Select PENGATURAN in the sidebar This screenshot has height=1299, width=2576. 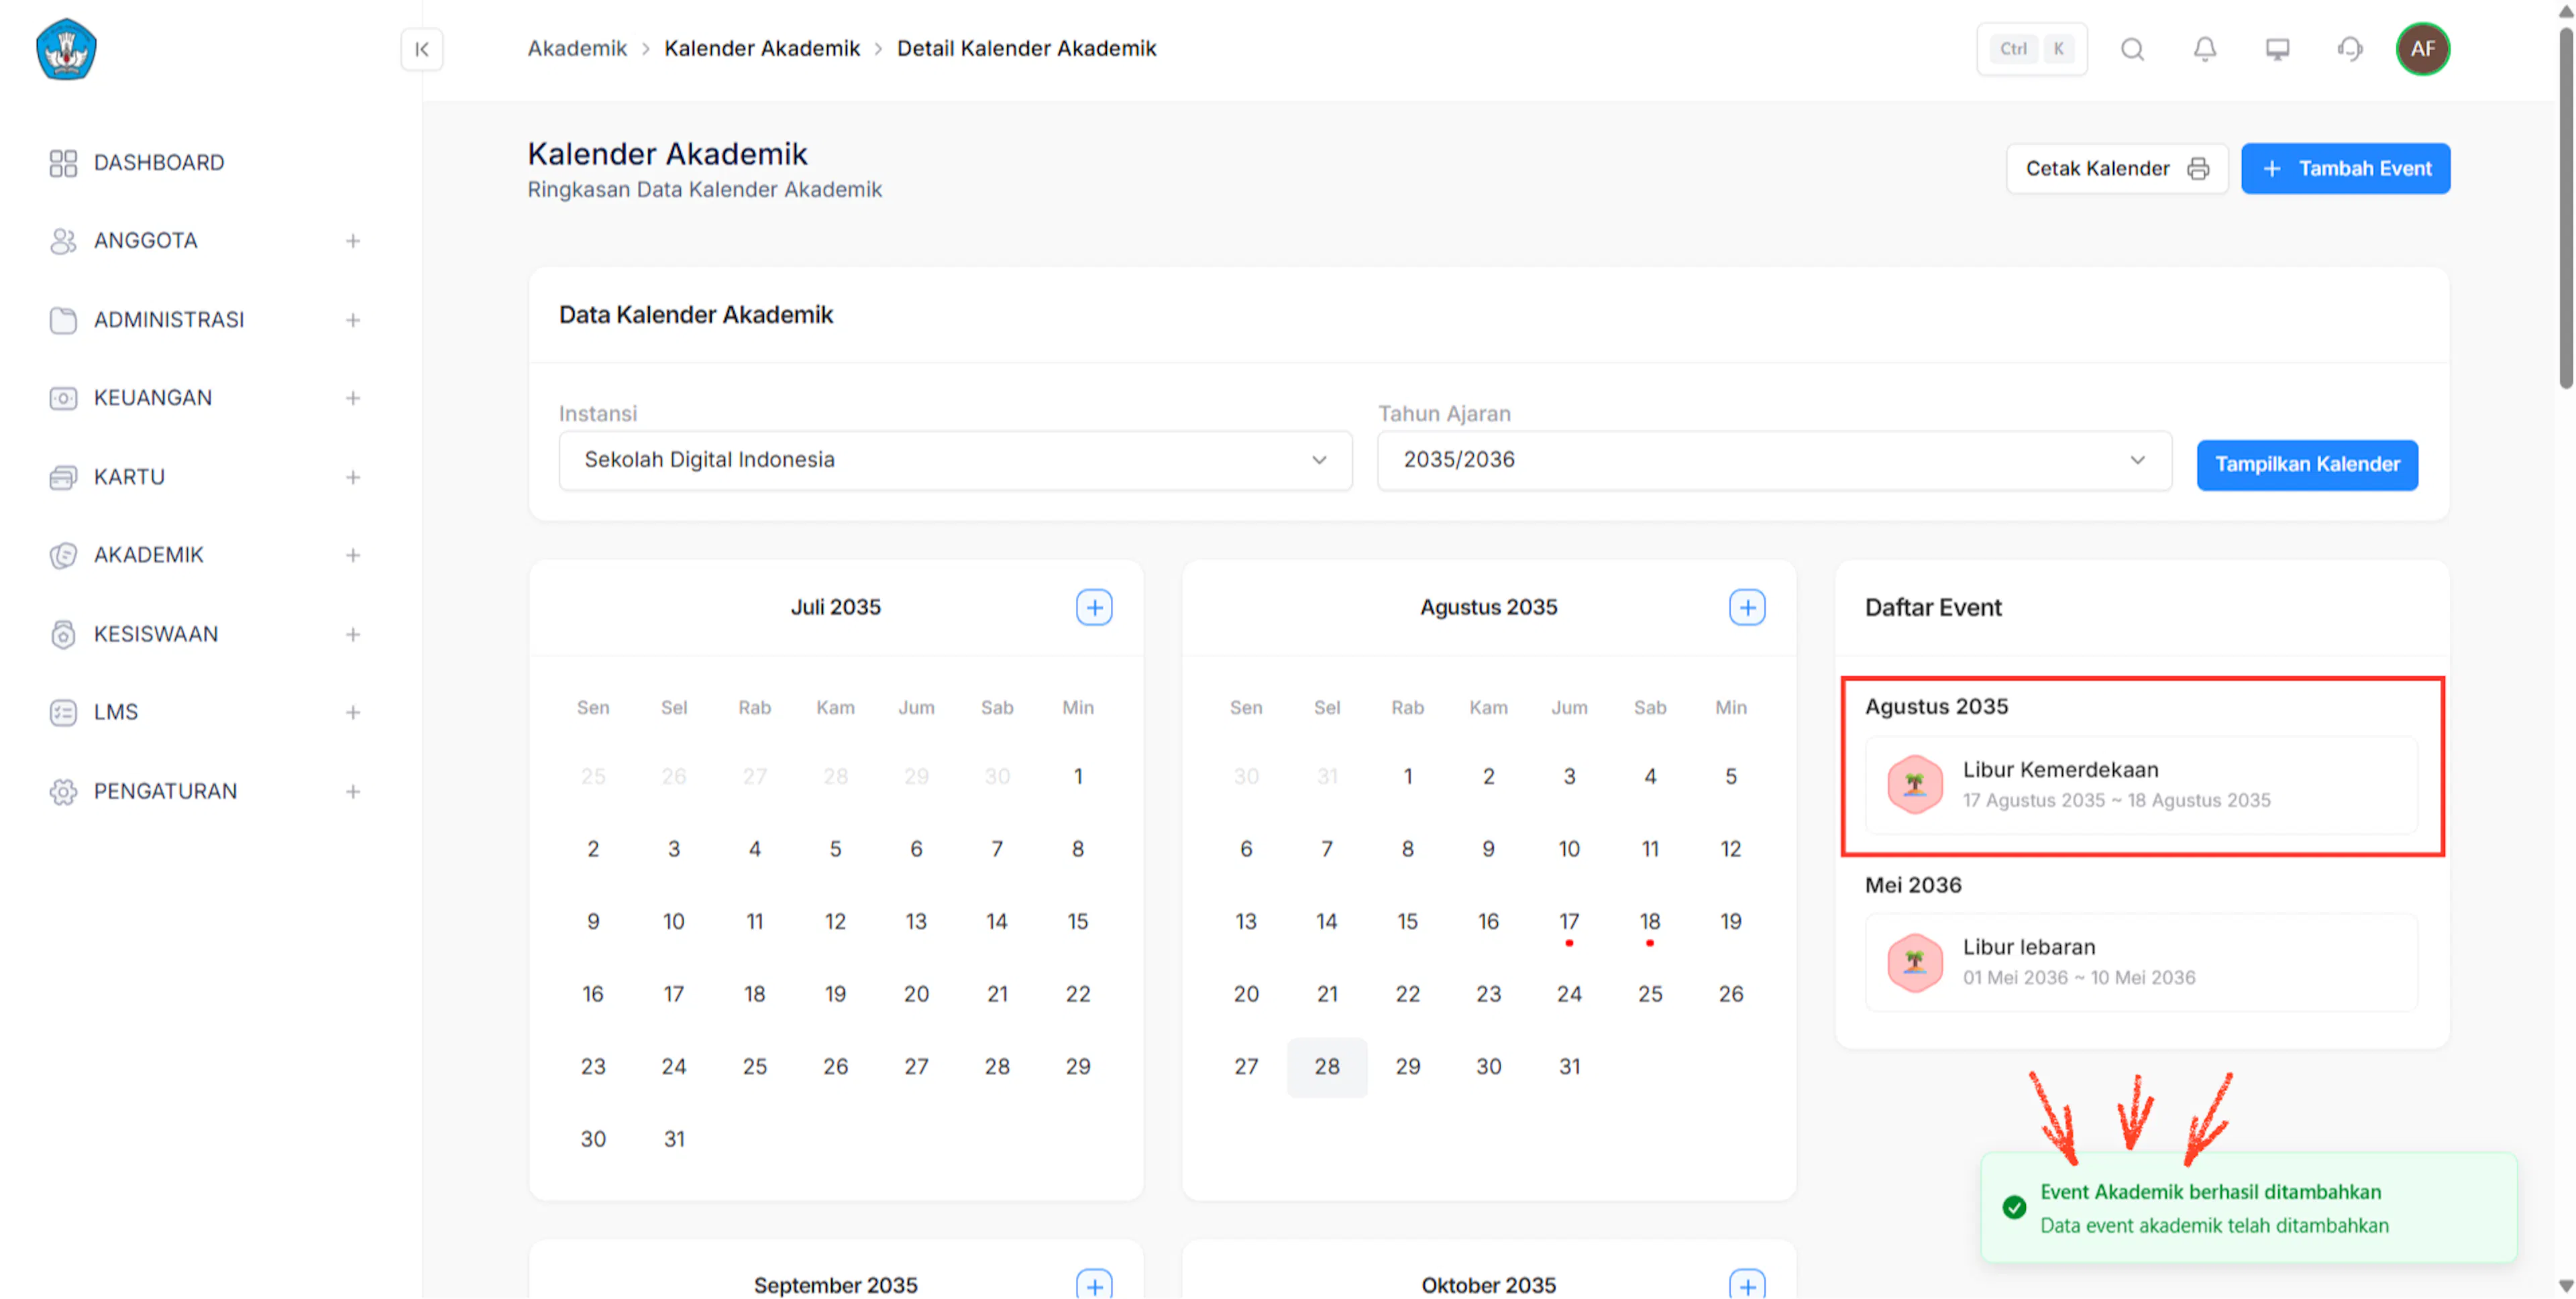pos(166,791)
